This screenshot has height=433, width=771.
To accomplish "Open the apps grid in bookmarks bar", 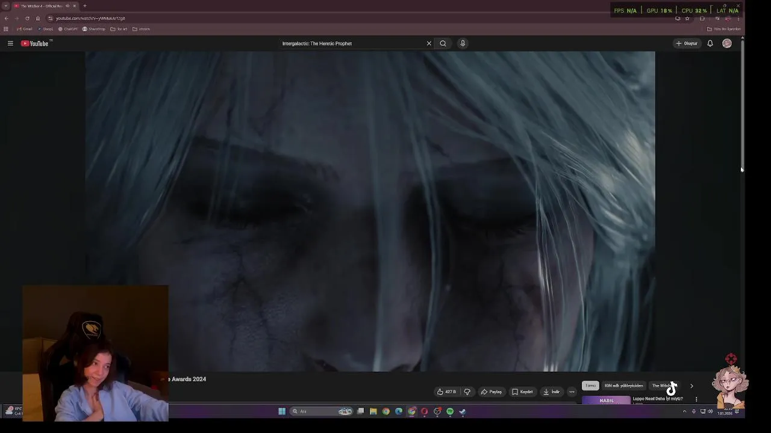I will tap(5, 29).
